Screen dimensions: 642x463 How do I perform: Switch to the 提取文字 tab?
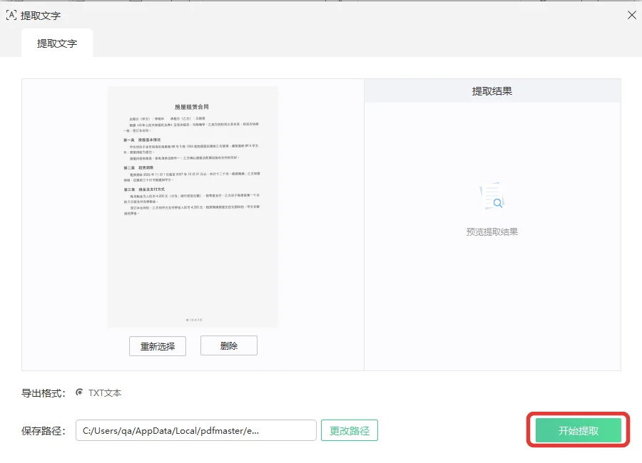[57, 43]
